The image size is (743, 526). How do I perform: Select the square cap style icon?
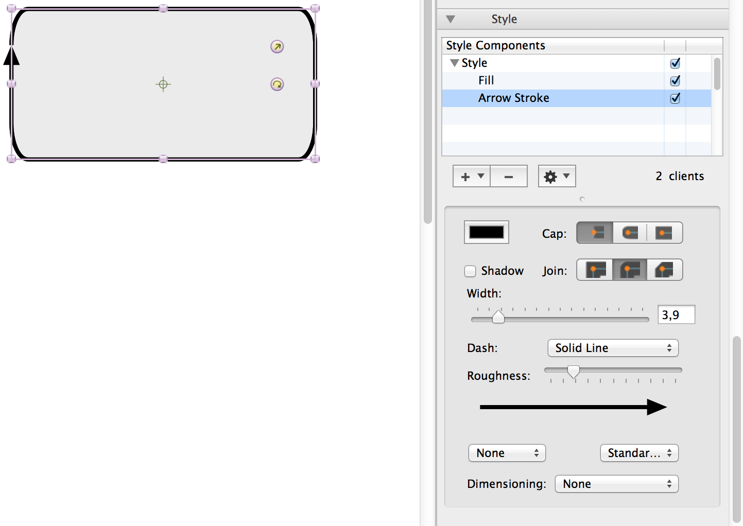click(664, 233)
